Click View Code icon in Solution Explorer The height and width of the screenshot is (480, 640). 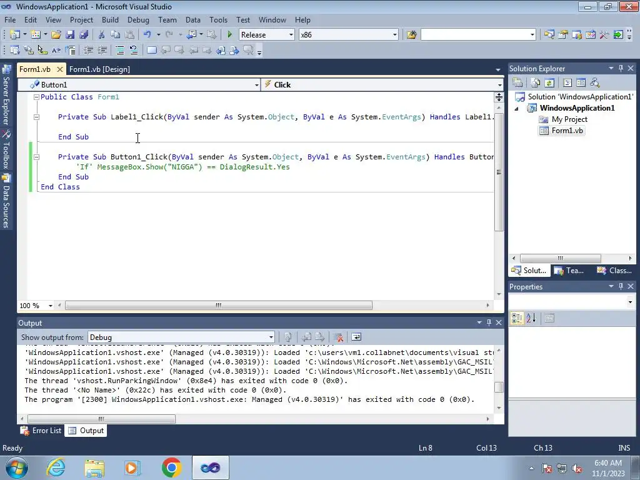567,83
